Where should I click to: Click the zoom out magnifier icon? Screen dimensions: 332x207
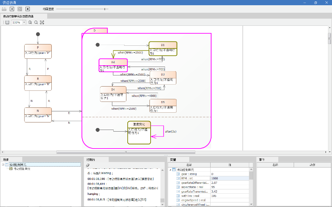point(36,23)
